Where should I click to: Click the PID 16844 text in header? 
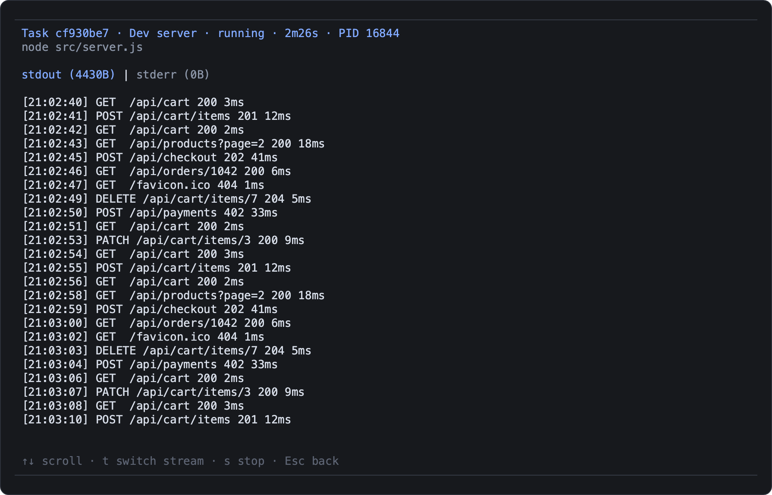[369, 33]
